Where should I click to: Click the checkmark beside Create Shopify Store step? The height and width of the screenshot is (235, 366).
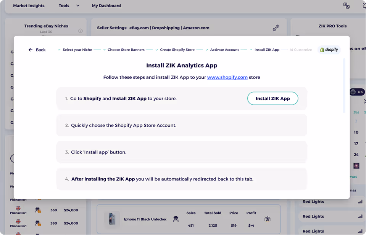tap(157, 50)
